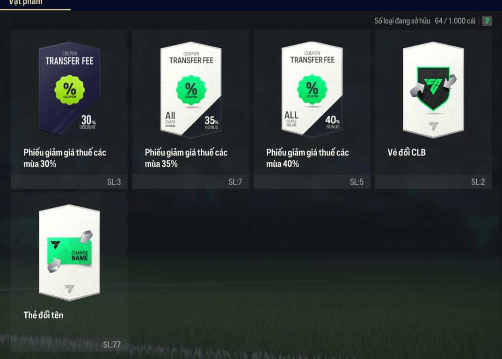Screen dimensions: 502x359
Task: Click the FC club swap shield icon
Action: pyautogui.click(x=433, y=88)
